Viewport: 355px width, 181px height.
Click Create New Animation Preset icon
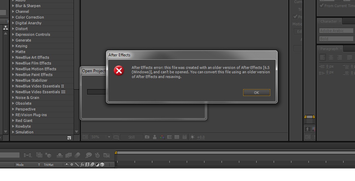[69, 137]
